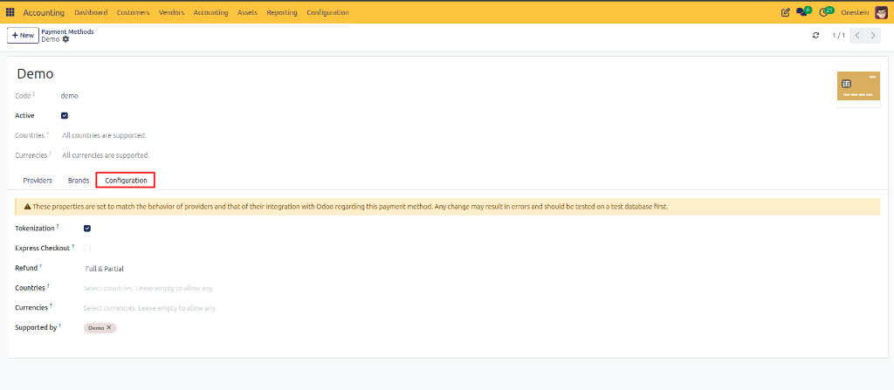
Task: Click the Refund field label
Action: pos(26,268)
